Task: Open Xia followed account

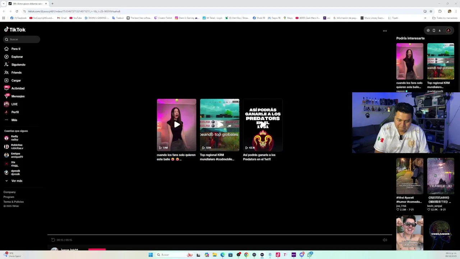Action: coord(11,164)
